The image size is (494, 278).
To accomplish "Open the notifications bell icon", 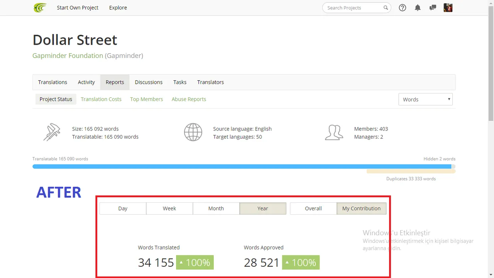I will point(418,7).
